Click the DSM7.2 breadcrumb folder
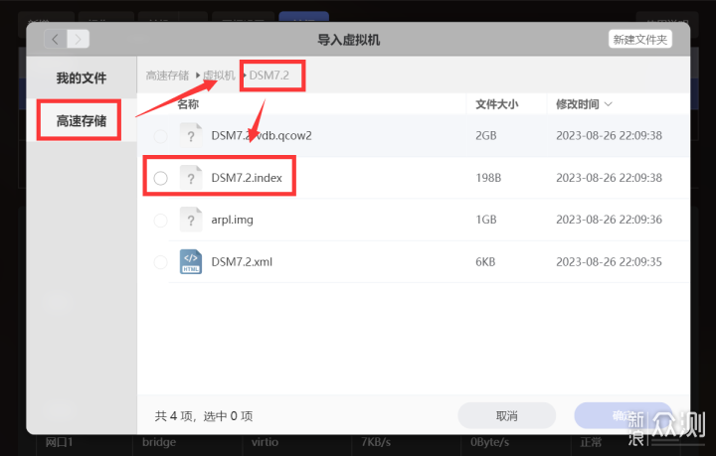 (268, 76)
